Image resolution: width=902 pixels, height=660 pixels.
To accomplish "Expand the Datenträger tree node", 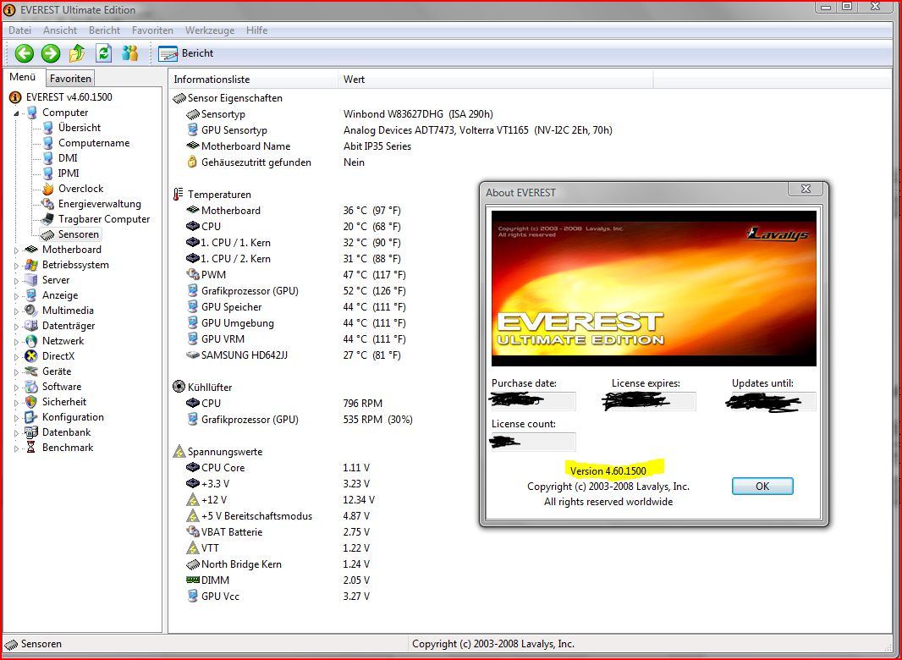I will click(x=16, y=327).
